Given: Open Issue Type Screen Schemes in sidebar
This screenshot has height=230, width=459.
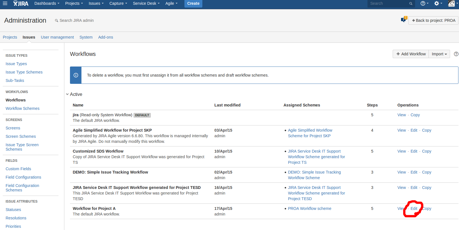Looking at the screenshot, I should (x=22, y=147).
